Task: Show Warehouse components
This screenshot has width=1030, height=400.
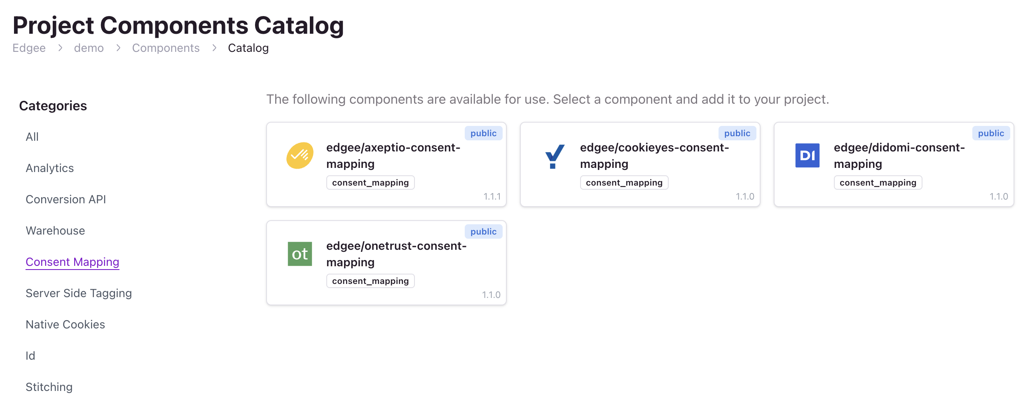Action: 55,230
